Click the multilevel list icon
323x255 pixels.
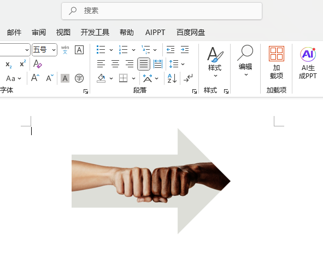coord(145,50)
